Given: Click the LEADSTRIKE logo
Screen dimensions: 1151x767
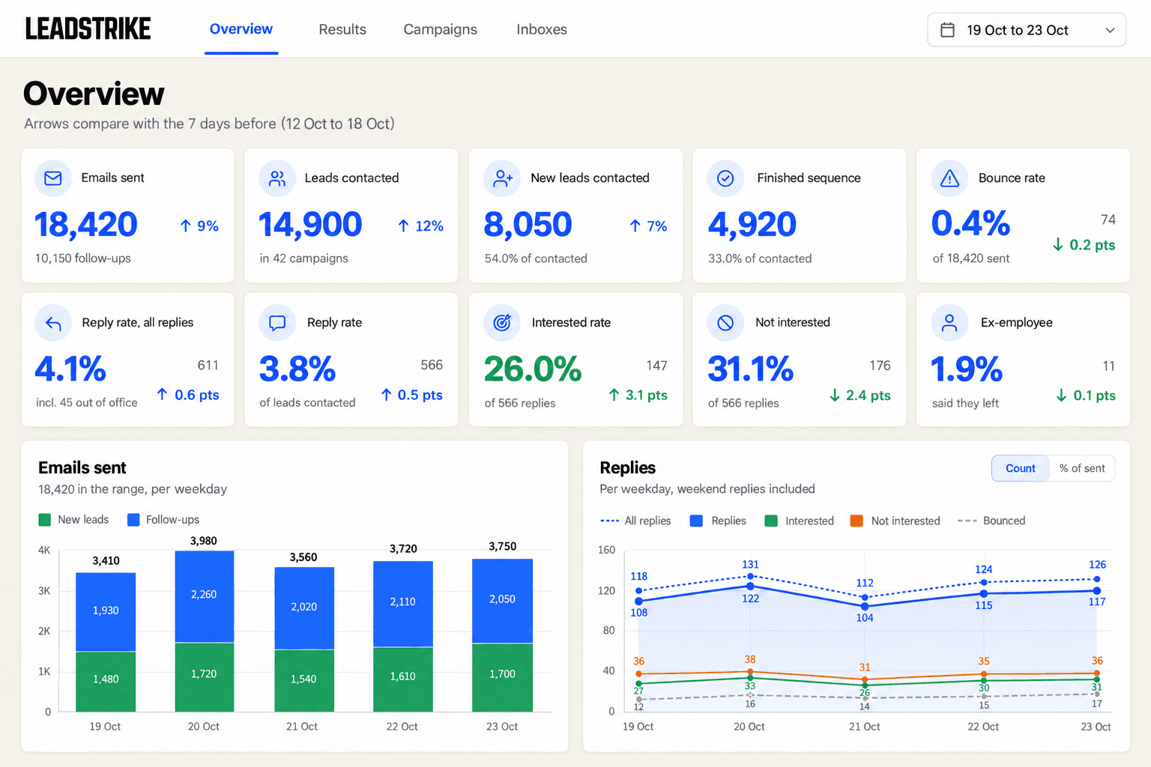Looking at the screenshot, I should [88, 29].
